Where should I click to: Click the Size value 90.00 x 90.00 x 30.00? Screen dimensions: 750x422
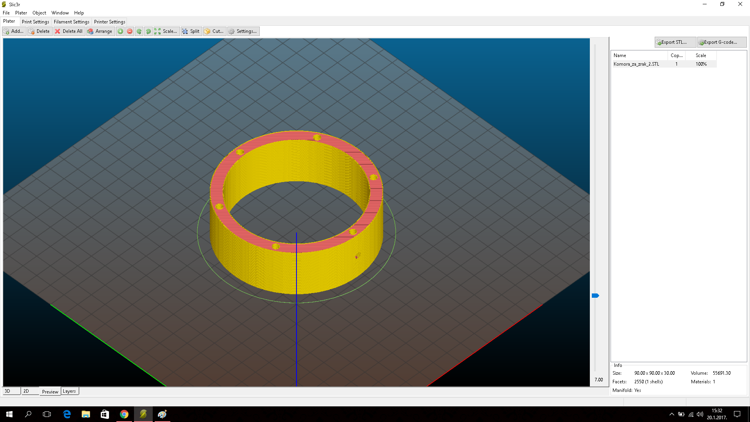tap(654, 373)
